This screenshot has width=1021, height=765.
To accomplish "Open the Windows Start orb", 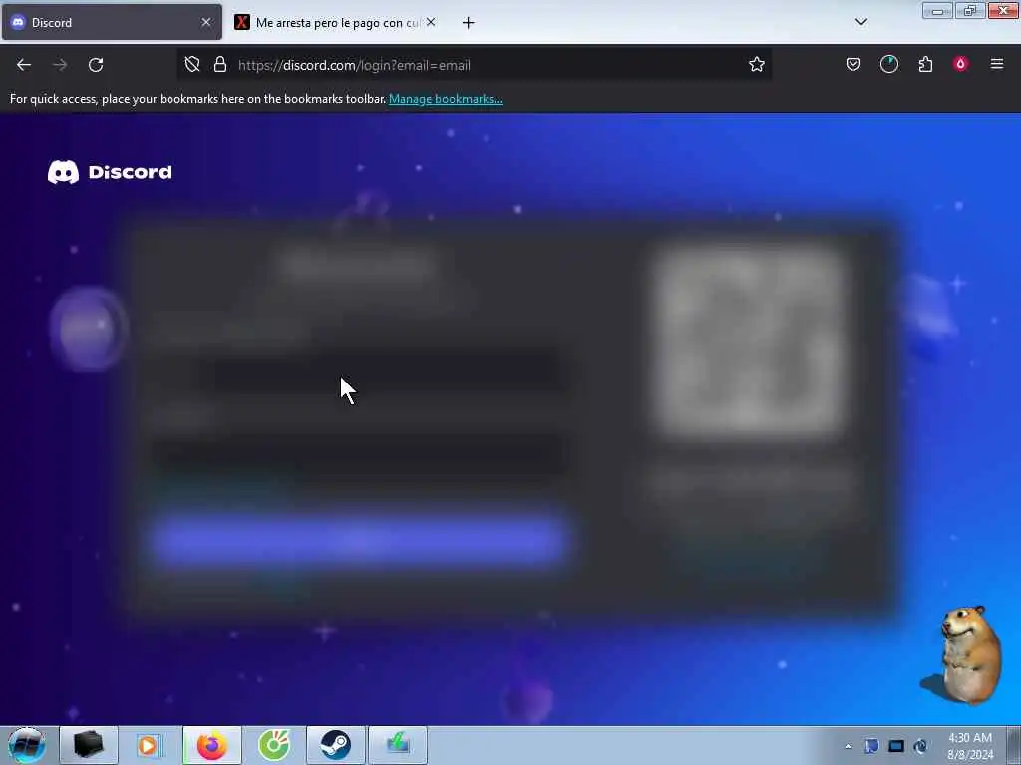I will pos(27,745).
